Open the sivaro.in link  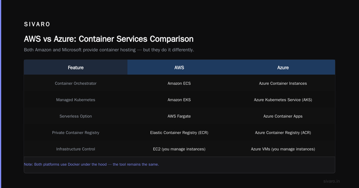point(331,181)
